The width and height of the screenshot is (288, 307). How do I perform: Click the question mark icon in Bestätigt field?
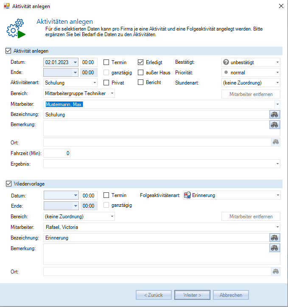click(226, 62)
